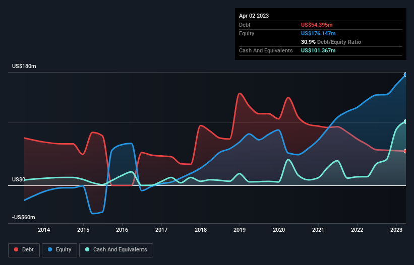Click the blue Equity legend dot
Viewport: 414px width, 265px height.
(x=50, y=249)
